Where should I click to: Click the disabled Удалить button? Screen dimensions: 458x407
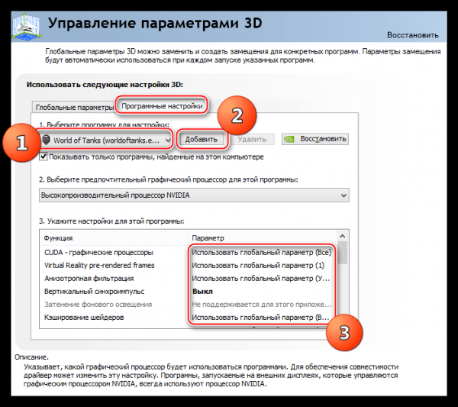click(252, 140)
